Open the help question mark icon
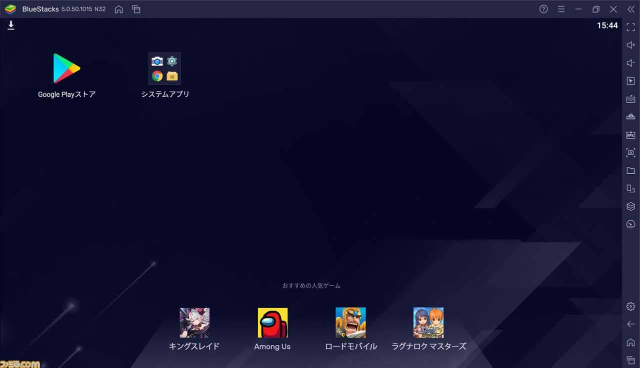 543,9
